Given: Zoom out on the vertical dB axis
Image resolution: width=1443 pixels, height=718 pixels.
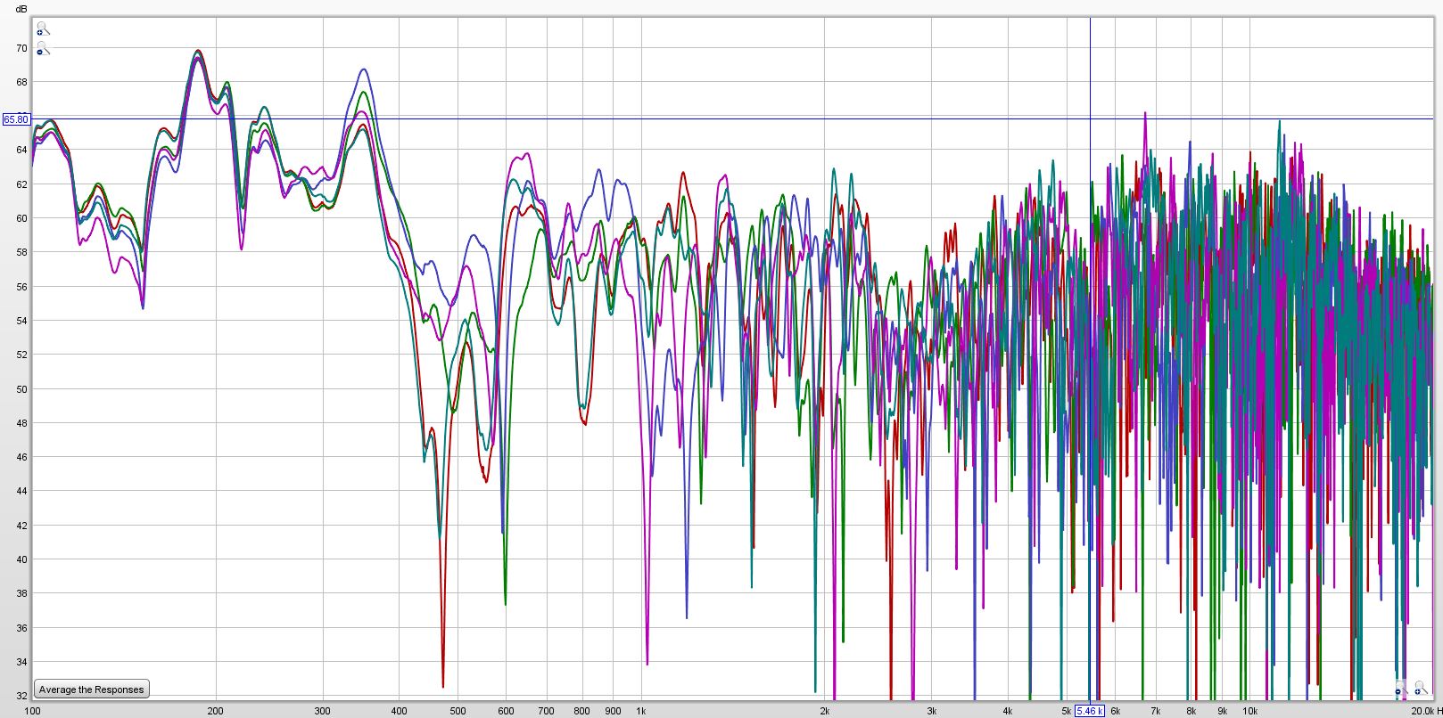Looking at the screenshot, I should click(42, 49).
